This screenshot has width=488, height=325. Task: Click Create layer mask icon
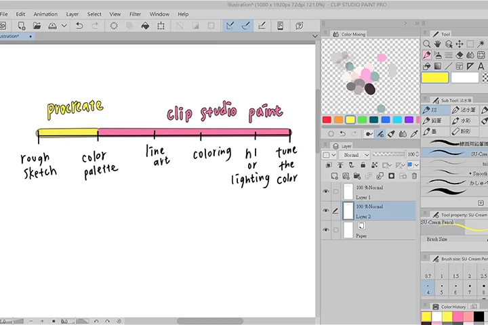point(391,176)
